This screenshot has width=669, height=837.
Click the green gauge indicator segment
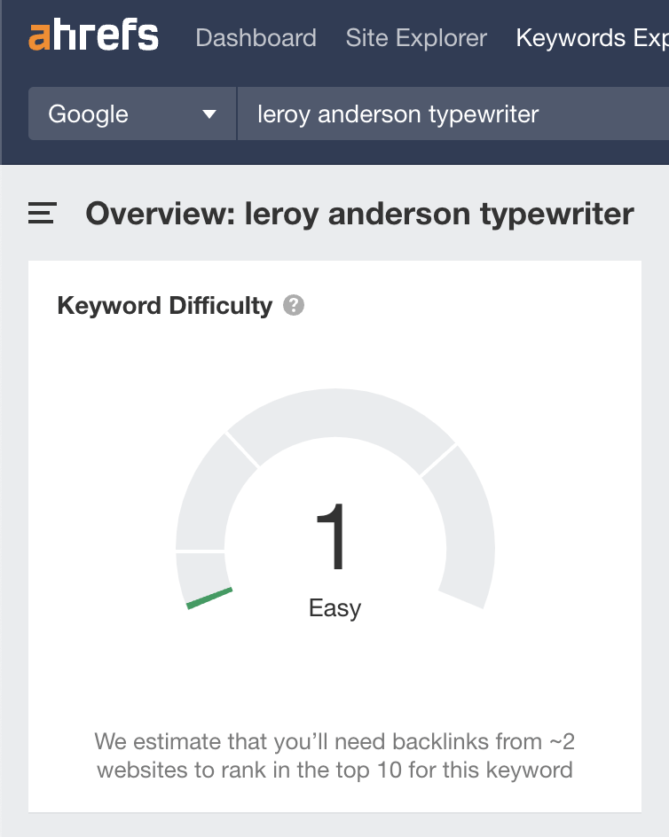[x=209, y=598]
